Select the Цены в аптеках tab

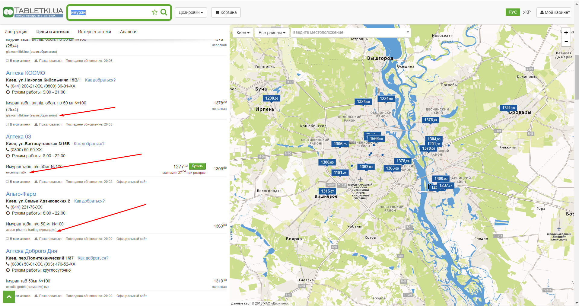tap(52, 32)
